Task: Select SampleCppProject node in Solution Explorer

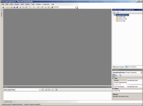Action: [122, 15]
